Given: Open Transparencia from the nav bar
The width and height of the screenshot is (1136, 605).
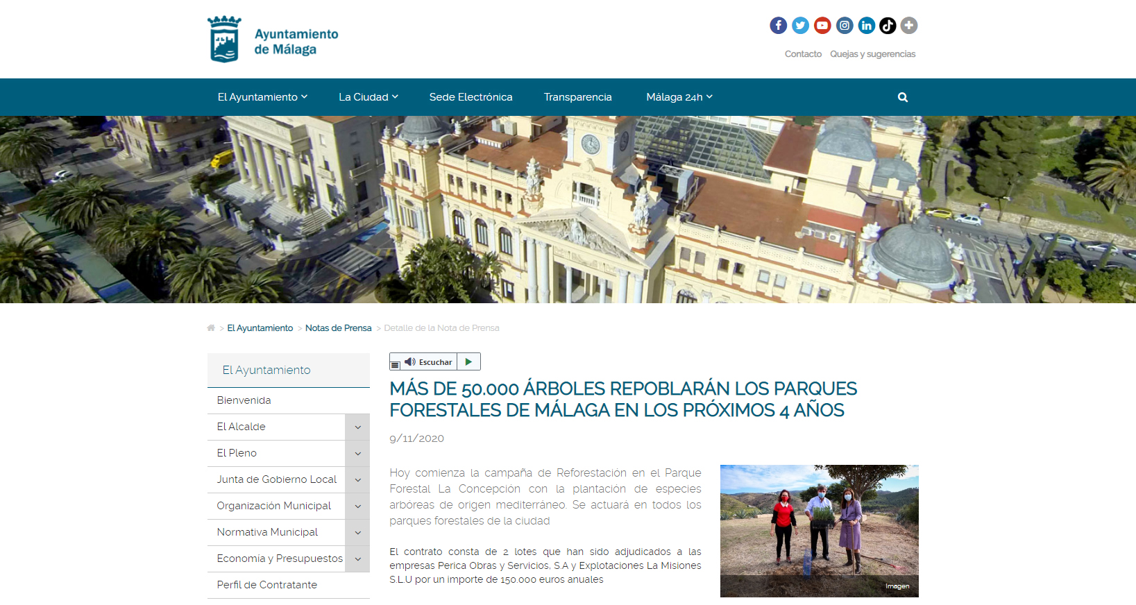Looking at the screenshot, I should coord(577,97).
